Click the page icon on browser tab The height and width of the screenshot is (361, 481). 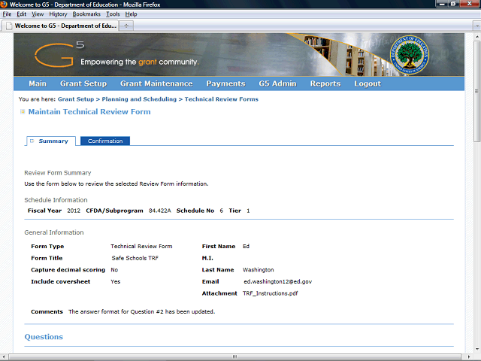click(x=9, y=26)
